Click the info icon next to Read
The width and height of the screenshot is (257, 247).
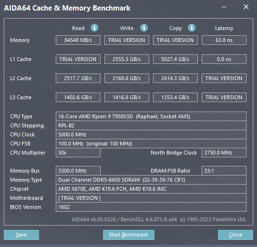(x=94, y=28)
